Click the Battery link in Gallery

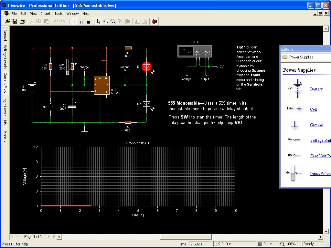[316, 89]
